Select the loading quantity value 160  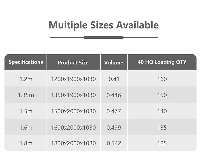click(162, 79)
